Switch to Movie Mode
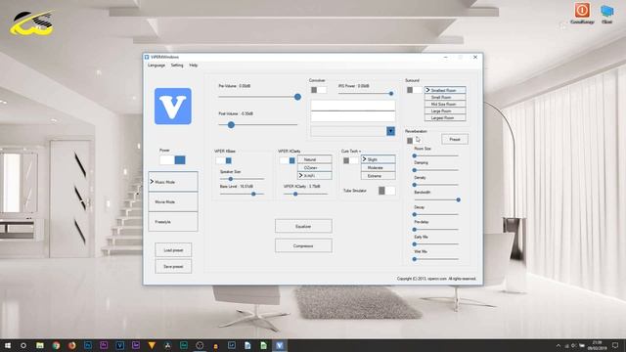 pos(173,201)
